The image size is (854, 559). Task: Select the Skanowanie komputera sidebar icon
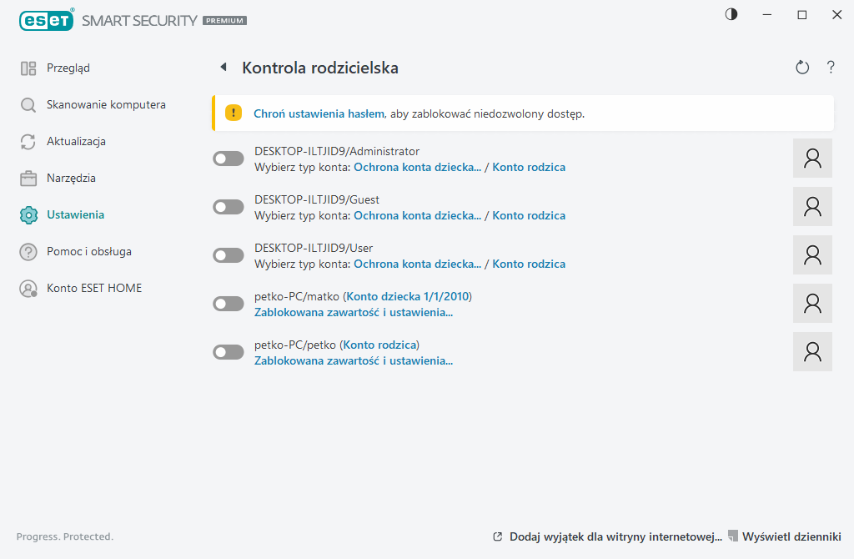(x=28, y=104)
